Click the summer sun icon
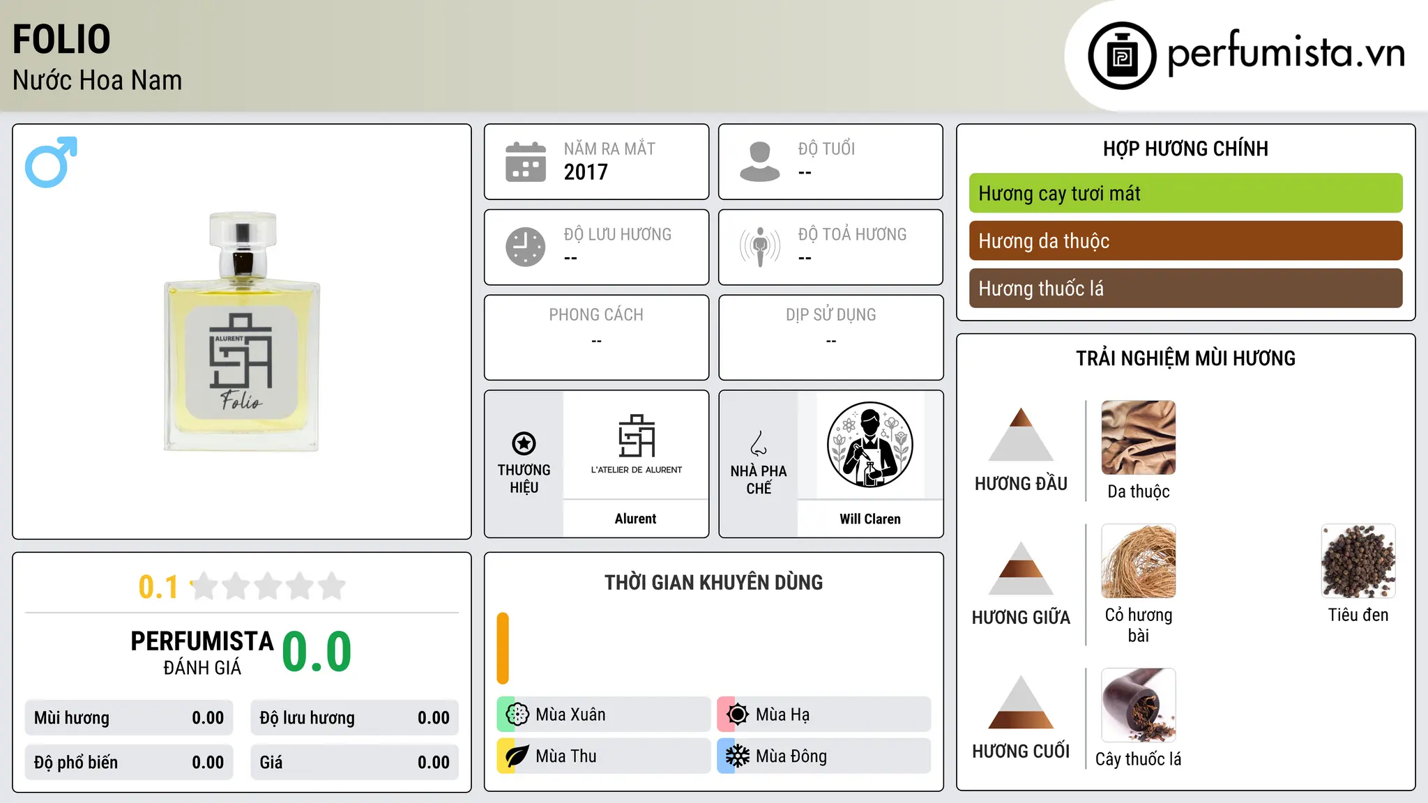The width and height of the screenshot is (1428, 803). click(x=737, y=714)
